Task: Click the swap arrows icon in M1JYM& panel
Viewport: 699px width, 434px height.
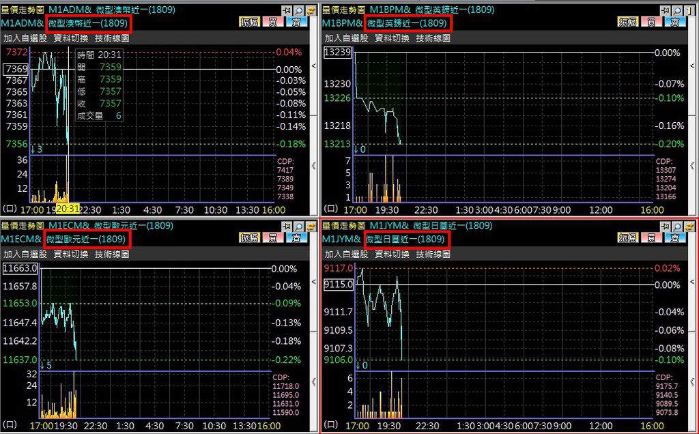Action: pos(689,226)
